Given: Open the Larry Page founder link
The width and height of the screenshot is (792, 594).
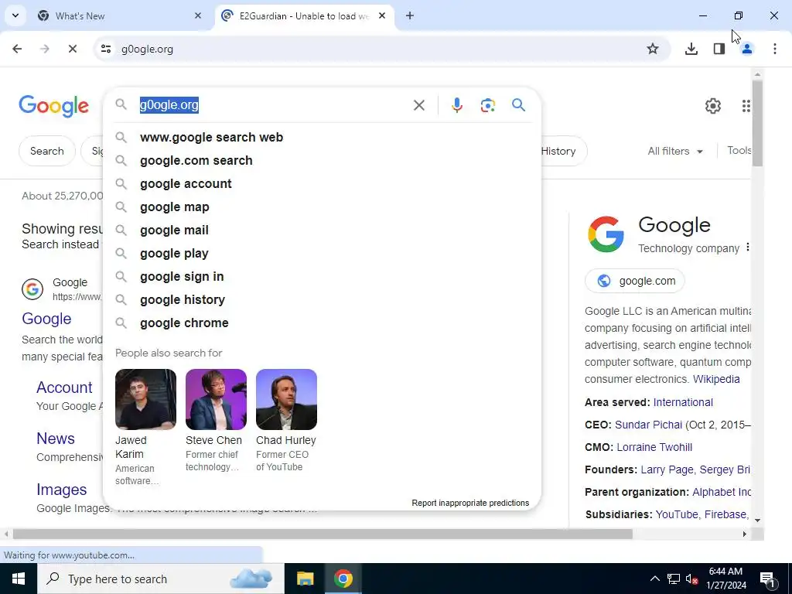Looking at the screenshot, I should coord(668,469).
